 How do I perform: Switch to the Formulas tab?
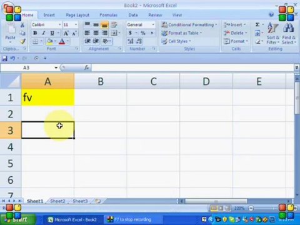coord(109,15)
